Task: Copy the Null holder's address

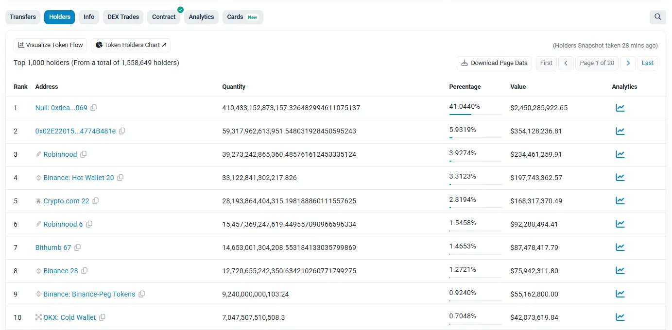Action: [93, 107]
